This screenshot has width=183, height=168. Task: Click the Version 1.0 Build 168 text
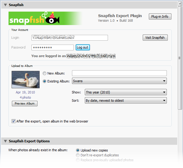click(x=115, y=20)
